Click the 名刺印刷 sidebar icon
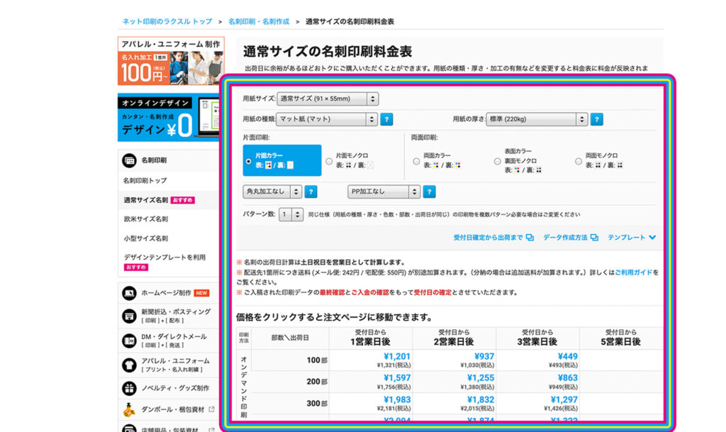Screen dimensions: 726x432 (129, 160)
